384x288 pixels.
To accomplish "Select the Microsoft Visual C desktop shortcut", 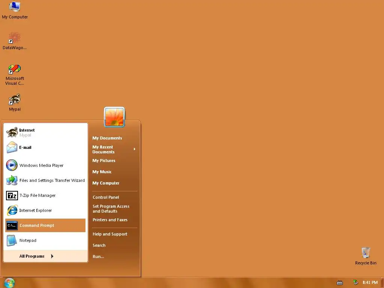I will [15, 75].
